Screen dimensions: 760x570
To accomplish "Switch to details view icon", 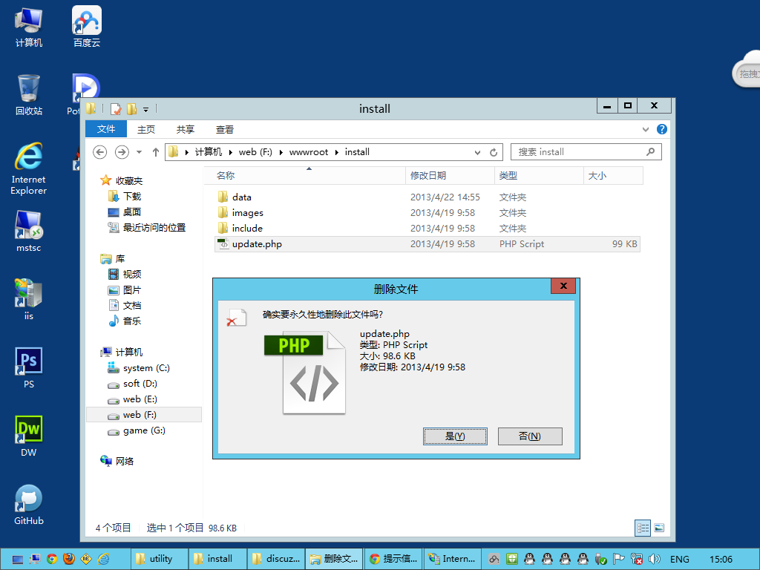I will [643, 528].
